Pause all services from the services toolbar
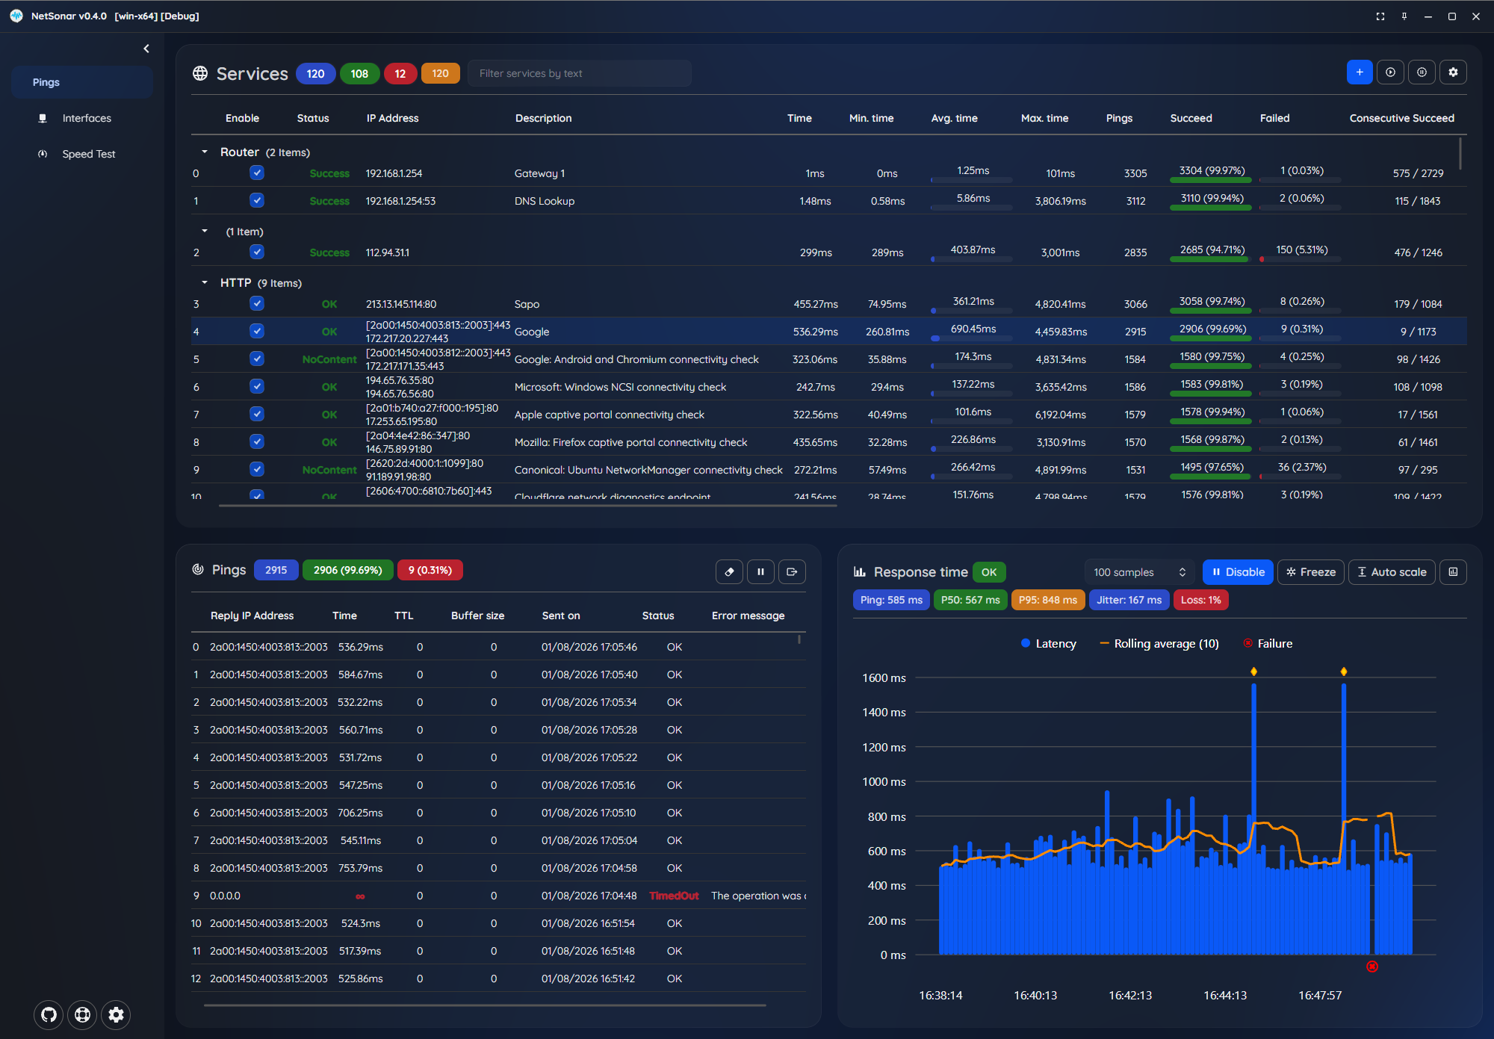This screenshot has height=1039, width=1494. click(1422, 72)
